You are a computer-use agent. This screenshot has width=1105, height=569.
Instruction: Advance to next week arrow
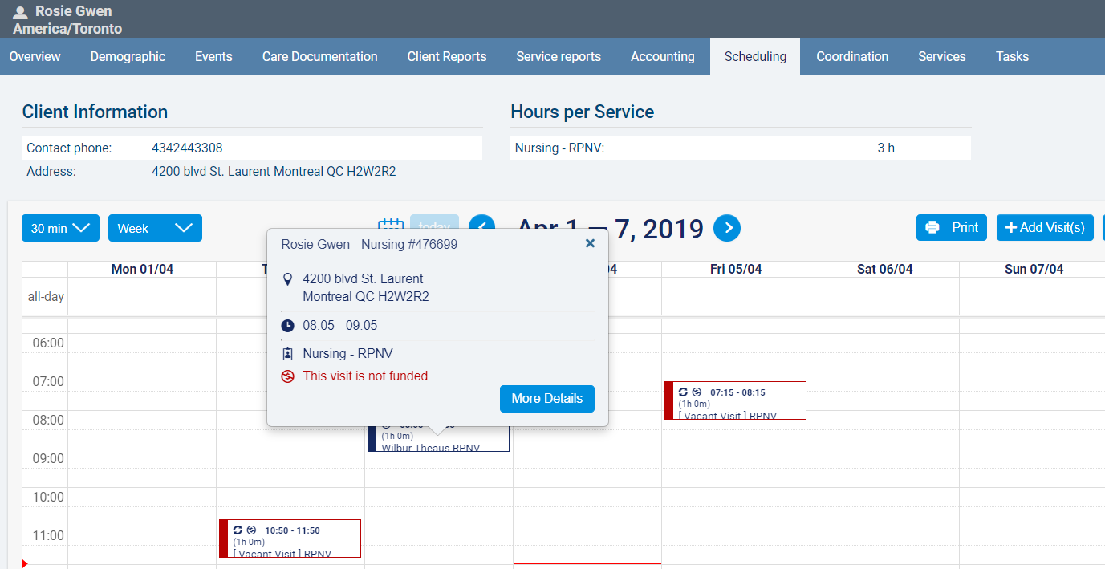click(727, 229)
